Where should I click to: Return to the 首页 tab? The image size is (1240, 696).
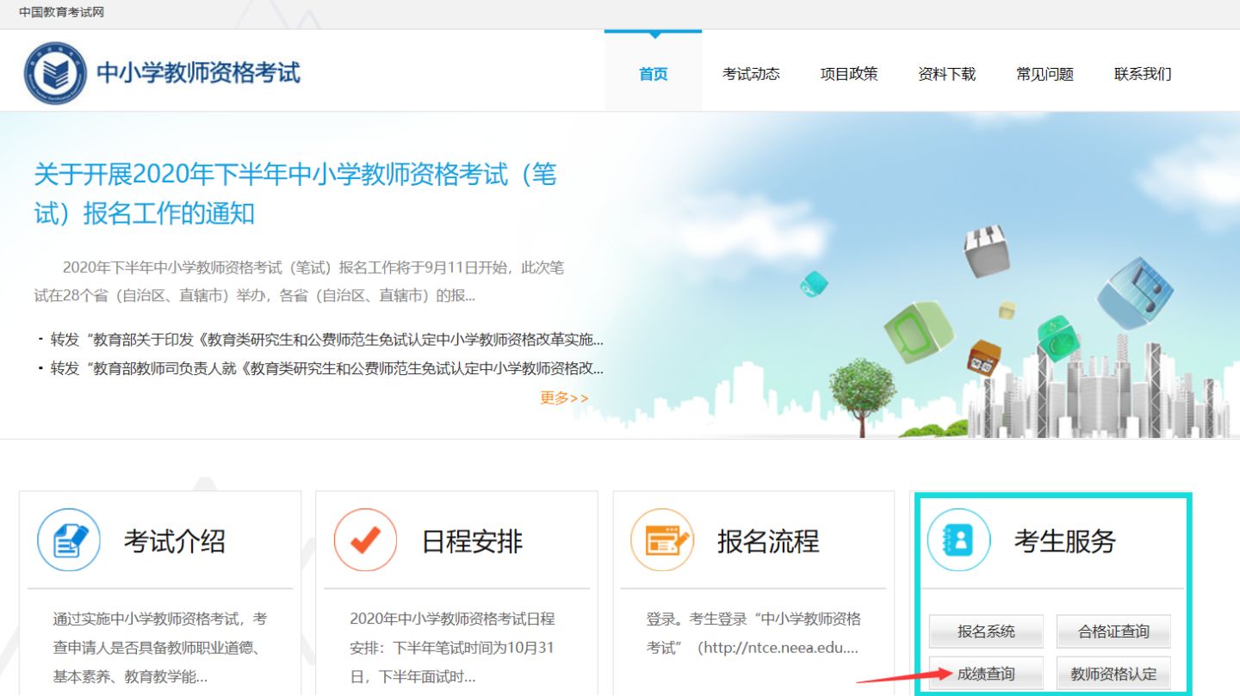click(x=653, y=74)
